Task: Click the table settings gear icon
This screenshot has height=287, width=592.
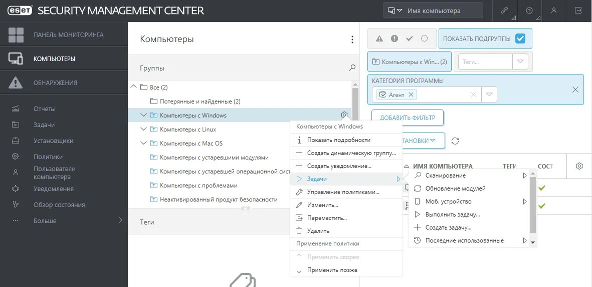Action: (579, 166)
